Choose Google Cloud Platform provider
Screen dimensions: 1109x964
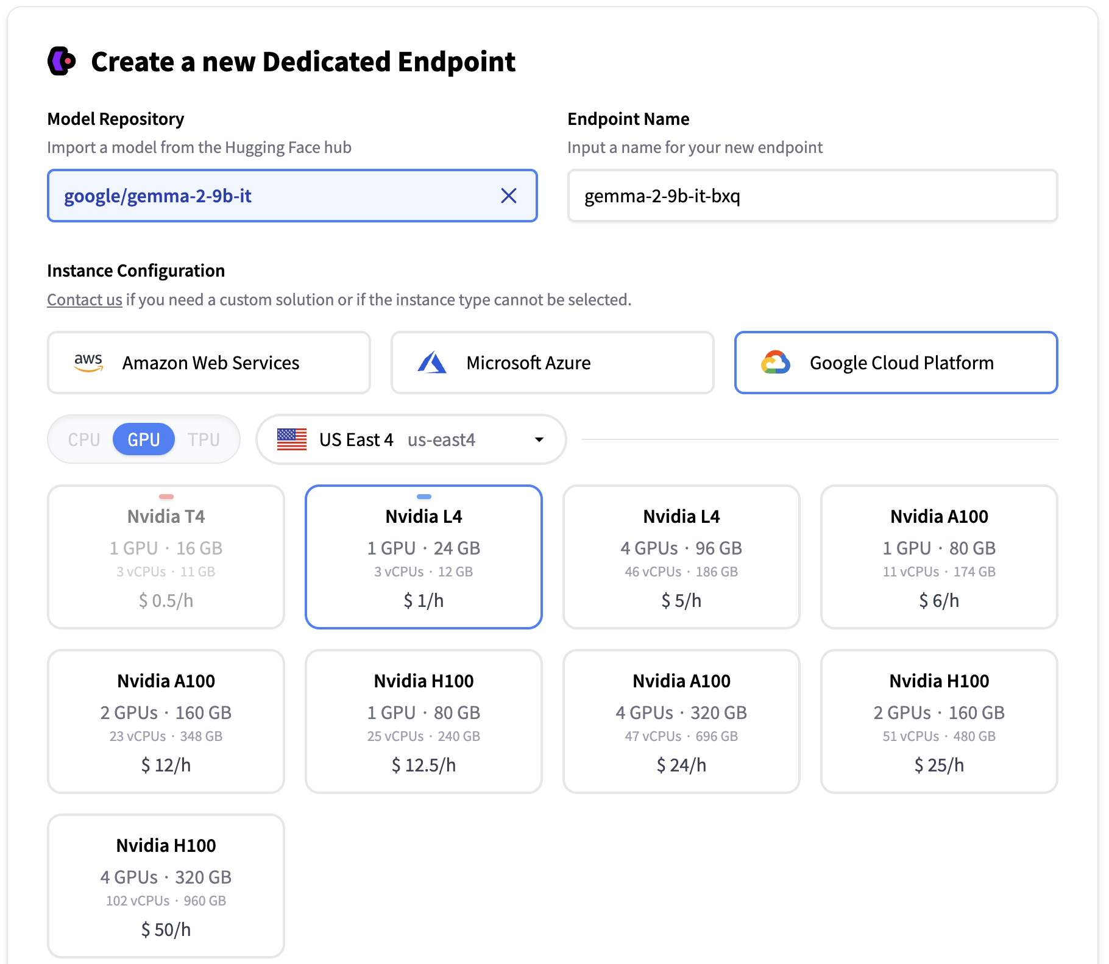pyautogui.click(x=896, y=363)
